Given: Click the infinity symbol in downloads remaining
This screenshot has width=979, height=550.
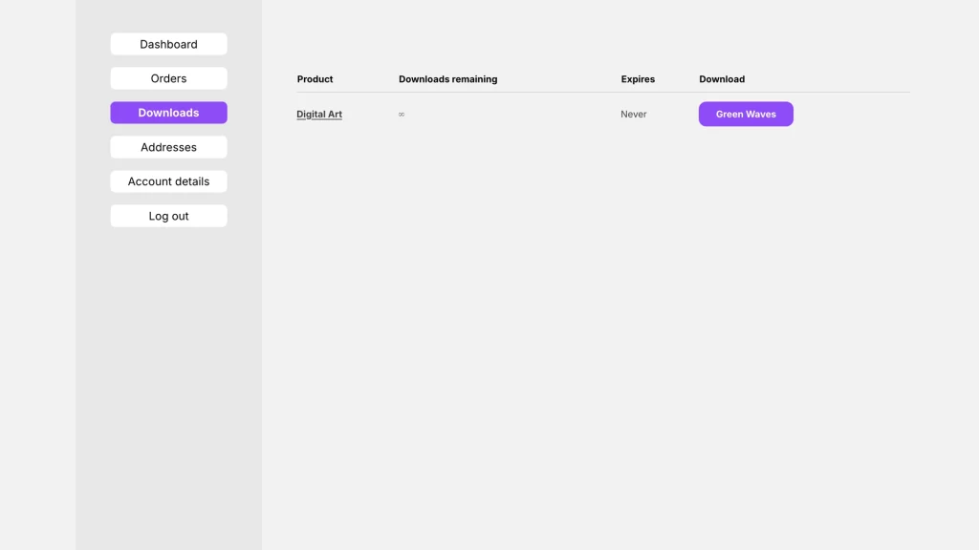Looking at the screenshot, I should point(402,115).
